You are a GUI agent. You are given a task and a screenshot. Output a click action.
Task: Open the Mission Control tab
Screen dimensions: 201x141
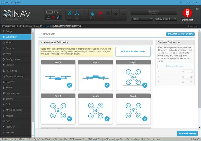[x=16, y=110]
